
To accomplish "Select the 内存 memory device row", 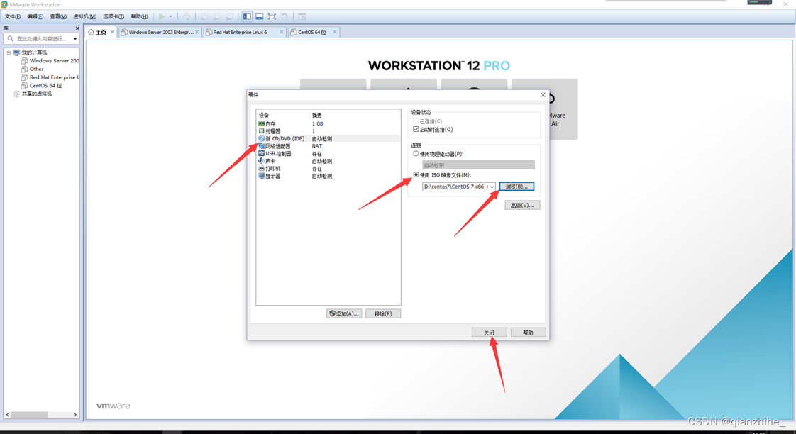I will click(x=328, y=123).
